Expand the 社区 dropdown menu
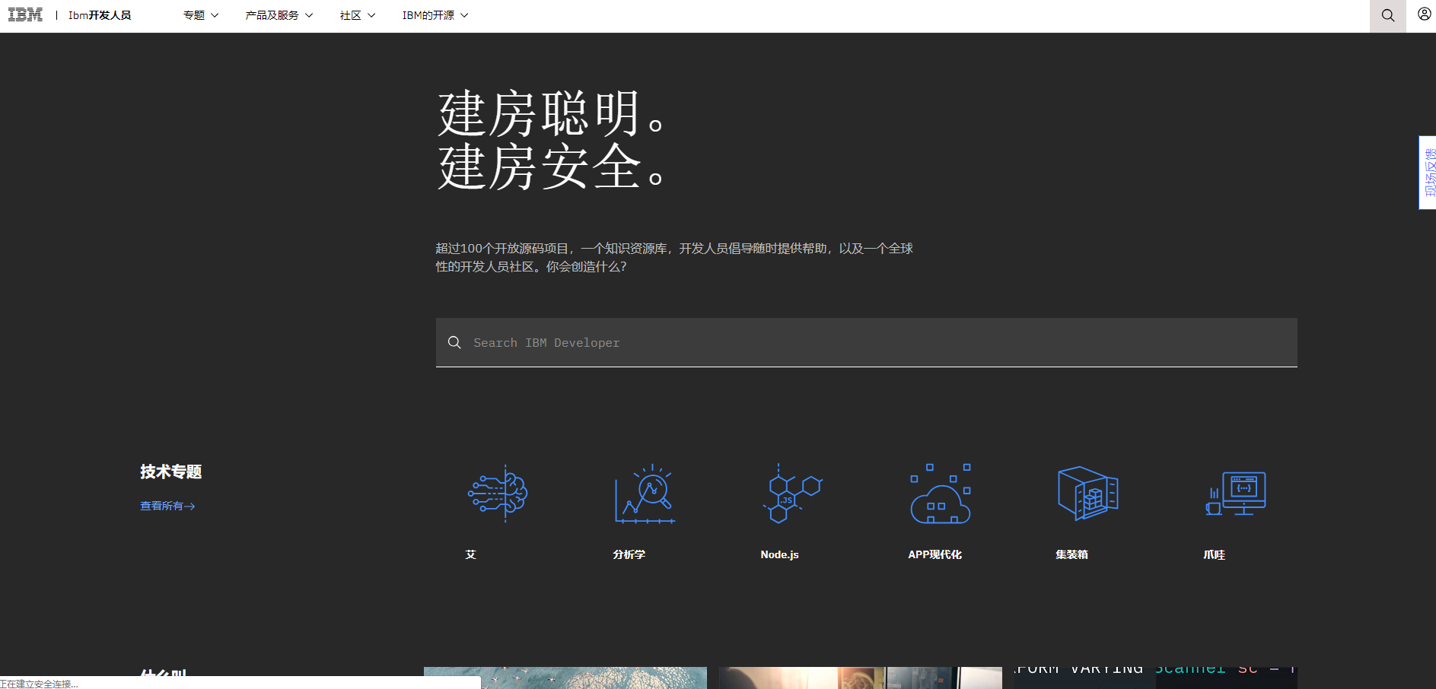The image size is (1436, 689). [x=358, y=15]
